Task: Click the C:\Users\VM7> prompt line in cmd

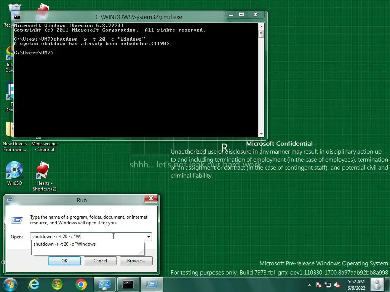Action: (34, 52)
